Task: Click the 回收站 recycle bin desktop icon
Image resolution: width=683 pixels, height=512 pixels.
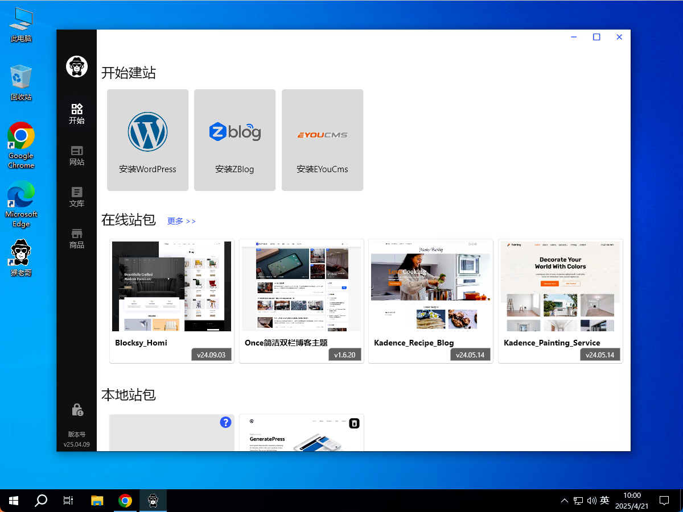Action: (21, 83)
